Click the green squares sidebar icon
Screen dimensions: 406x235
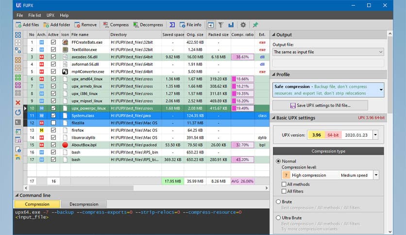(x=18, y=77)
